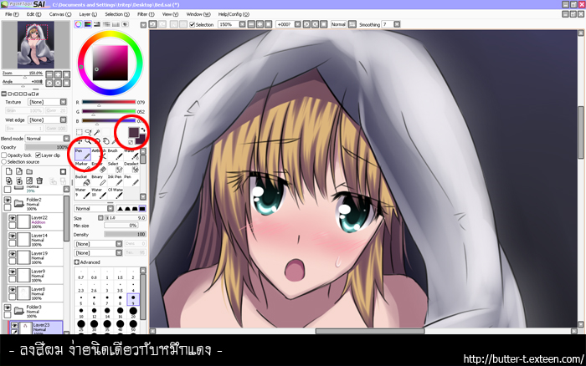Image resolution: width=586 pixels, height=366 pixels.
Task: Click the brush Density slider
Action: pyautogui.click(x=125, y=234)
